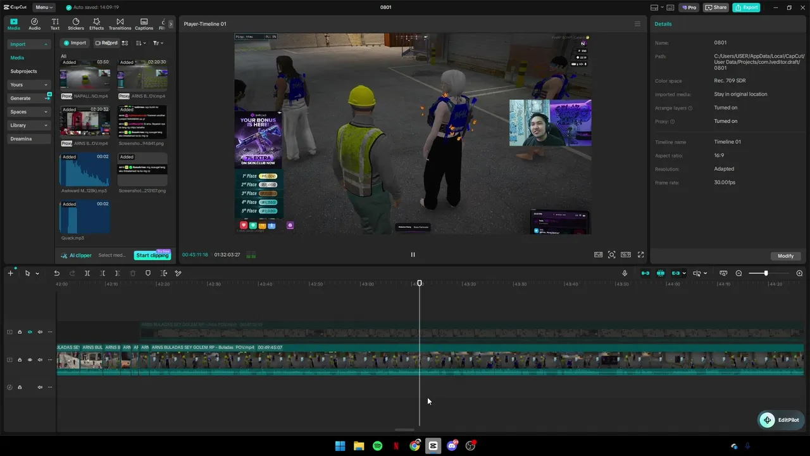Toggle main track magnet
This screenshot has width=810, height=456.
point(645,273)
